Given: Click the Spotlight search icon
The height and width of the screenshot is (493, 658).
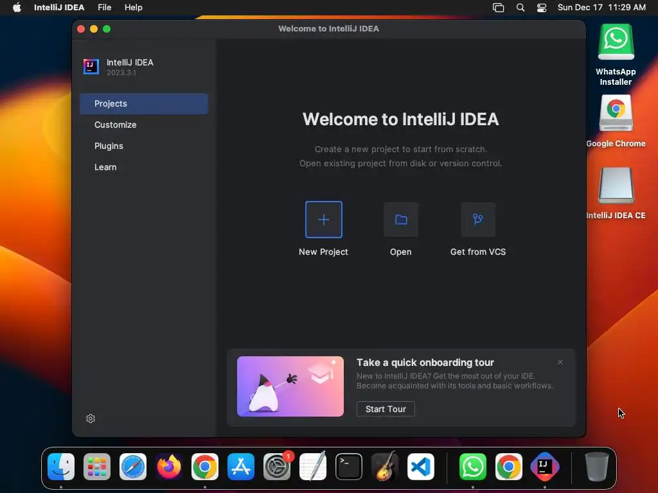Looking at the screenshot, I should [520, 8].
